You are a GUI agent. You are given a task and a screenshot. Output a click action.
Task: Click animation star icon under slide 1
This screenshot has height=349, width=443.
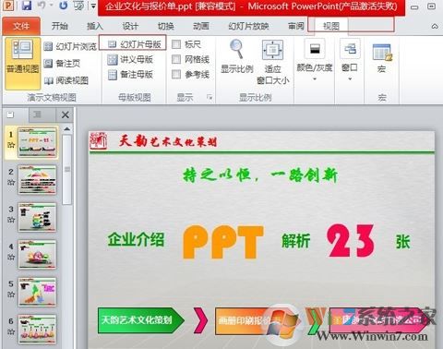click(x=11, y=145)
